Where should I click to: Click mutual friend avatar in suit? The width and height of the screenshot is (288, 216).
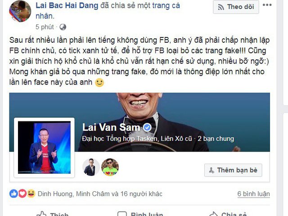91,167
